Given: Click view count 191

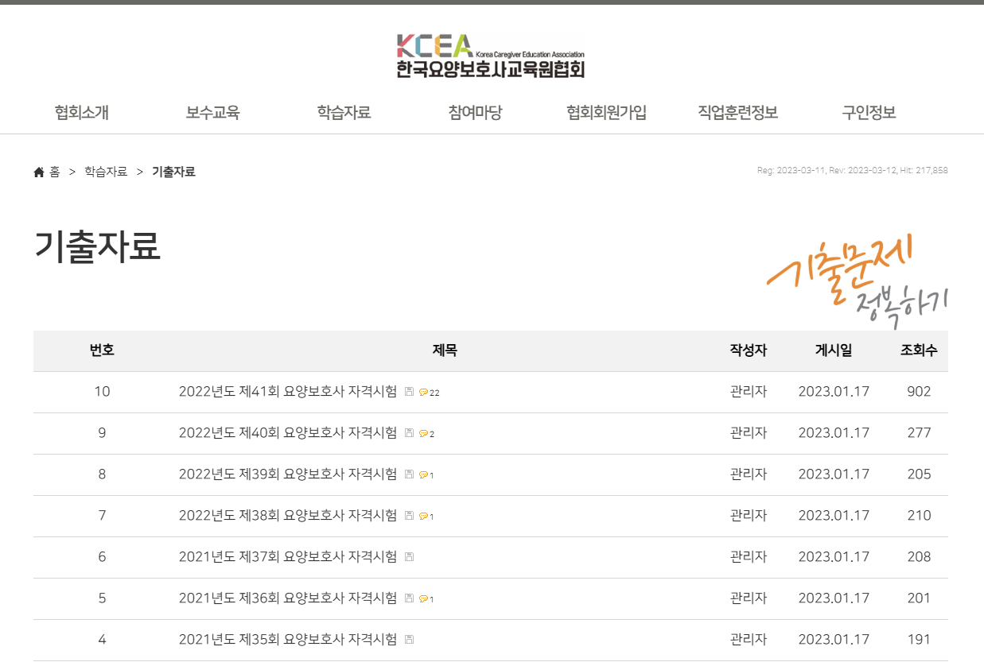Looking at the screenshot, I should coord(919,639).
